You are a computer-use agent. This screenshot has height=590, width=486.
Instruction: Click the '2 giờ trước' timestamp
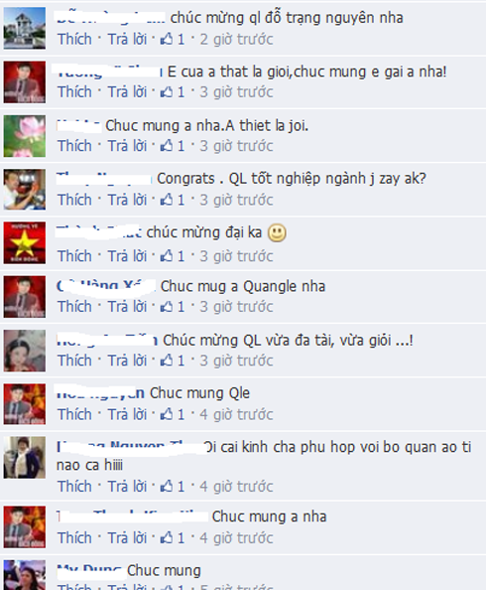236,39
